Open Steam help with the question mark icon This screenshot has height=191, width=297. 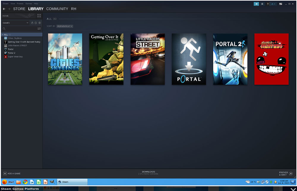(268, 4)
